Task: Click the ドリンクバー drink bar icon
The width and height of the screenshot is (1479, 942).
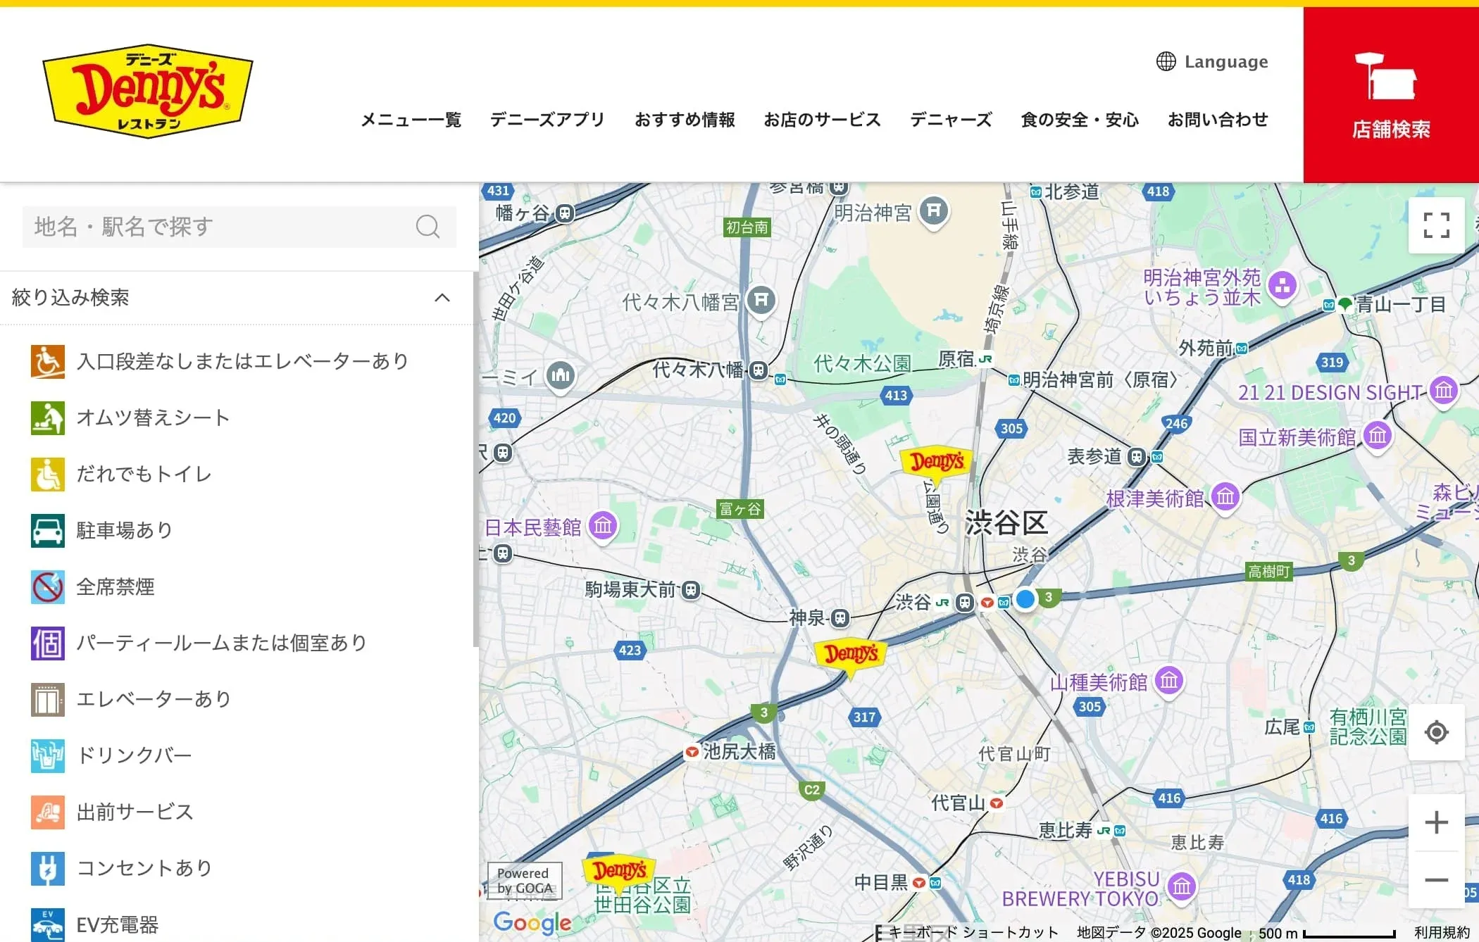Action: tap(47, 755)
